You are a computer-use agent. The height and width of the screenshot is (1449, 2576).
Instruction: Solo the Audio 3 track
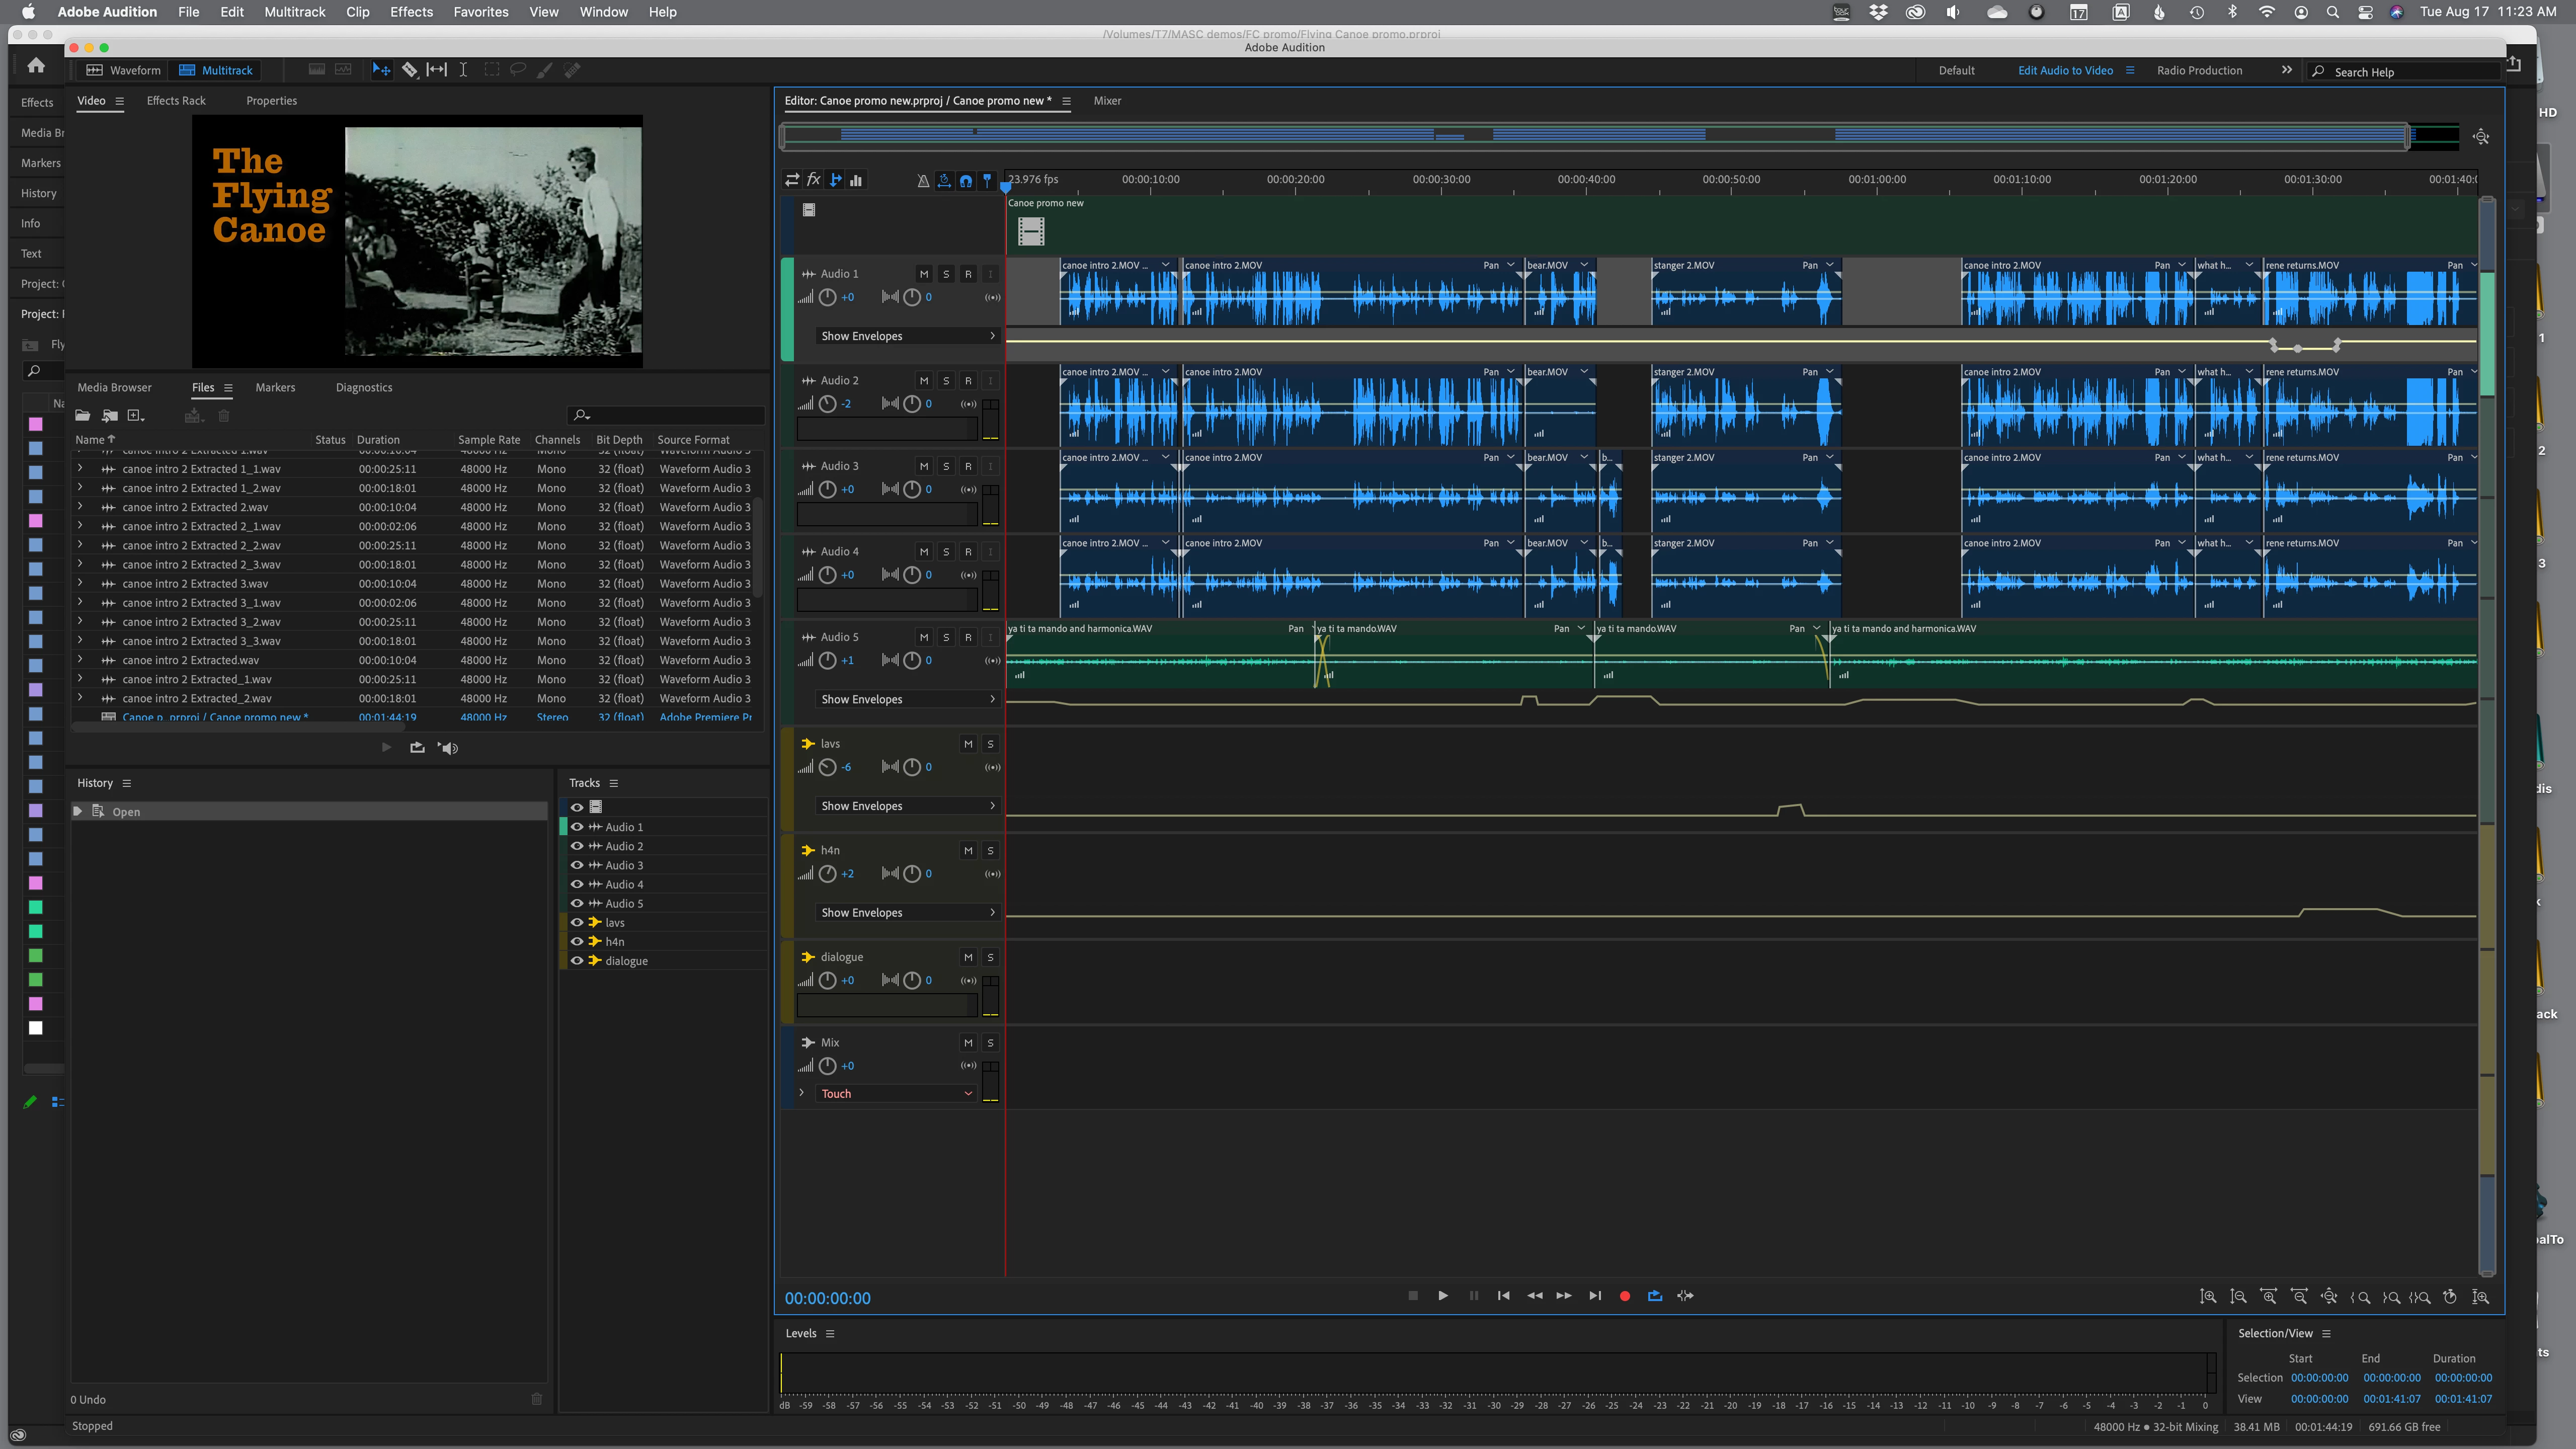pos(946,466)
